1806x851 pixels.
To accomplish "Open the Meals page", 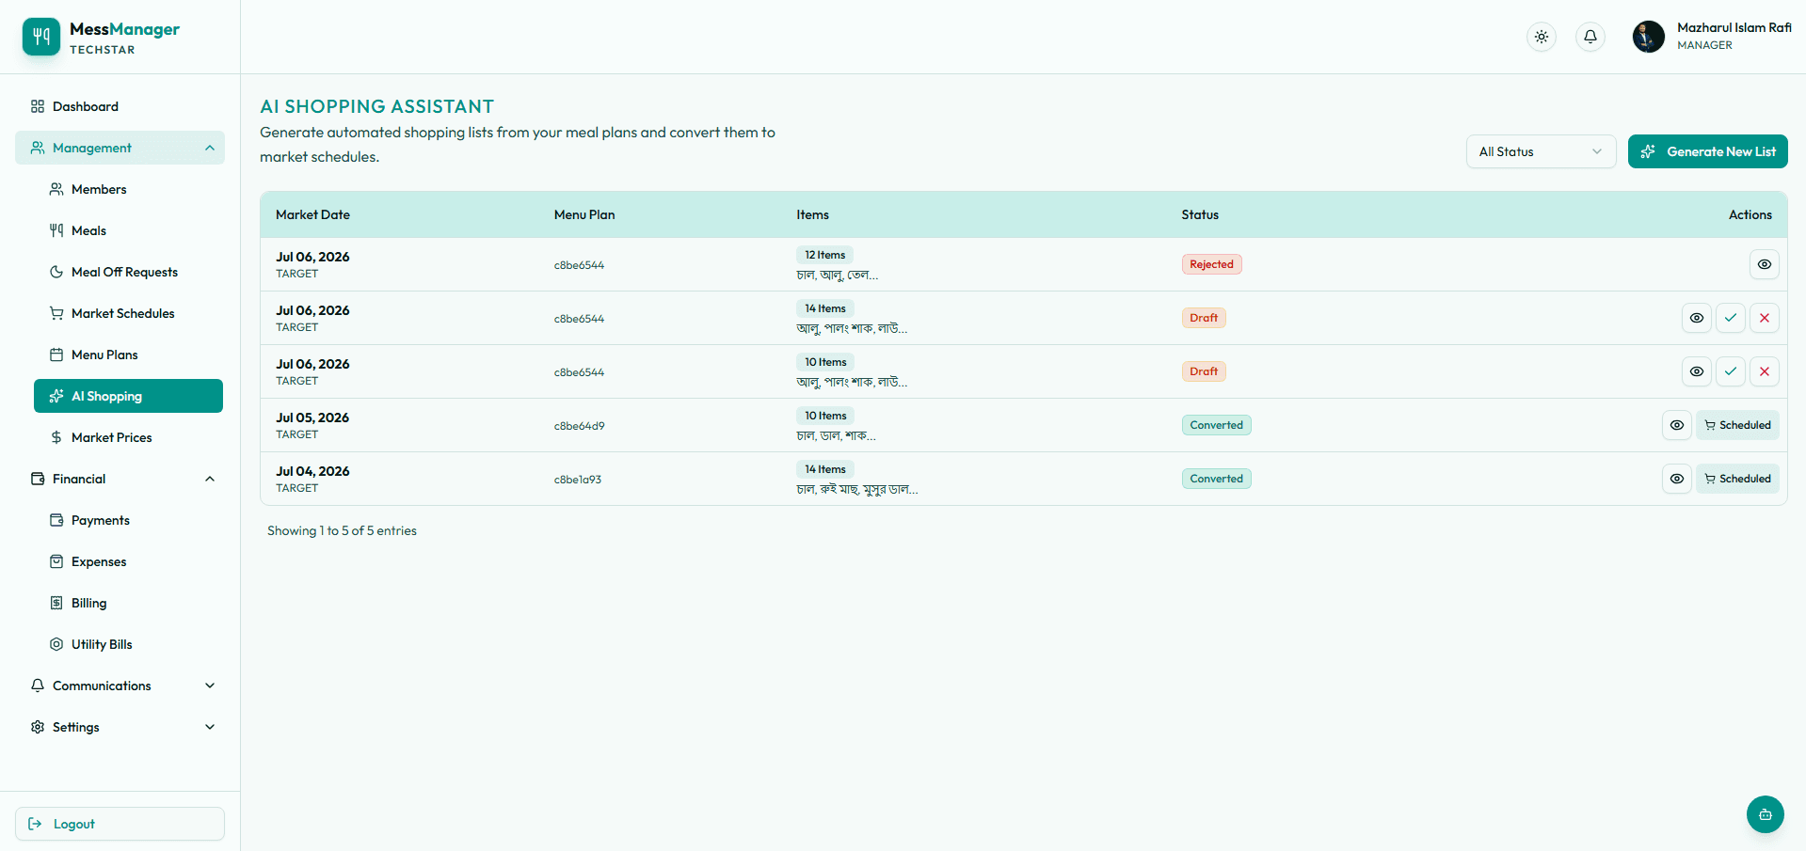I will [128, 230].
